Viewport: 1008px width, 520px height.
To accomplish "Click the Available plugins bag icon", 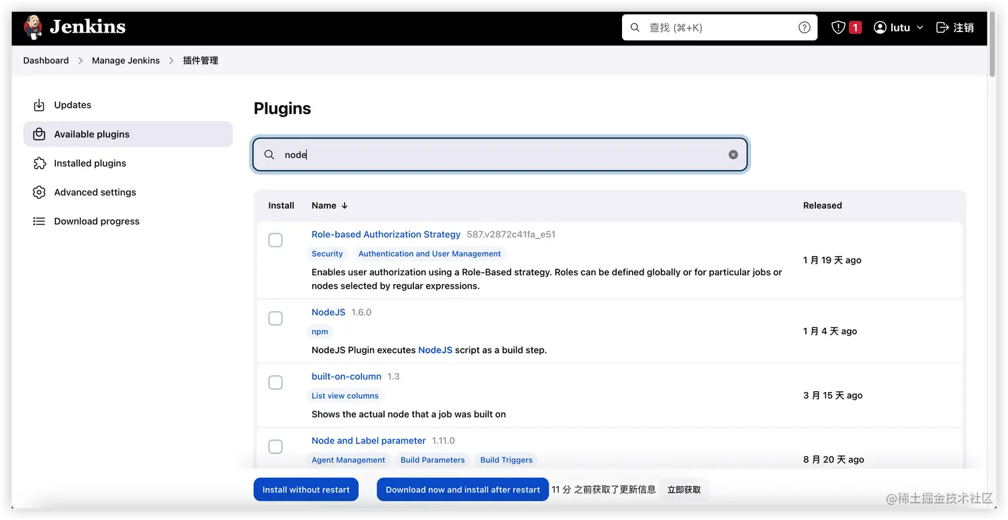I will tap(39, 134).
